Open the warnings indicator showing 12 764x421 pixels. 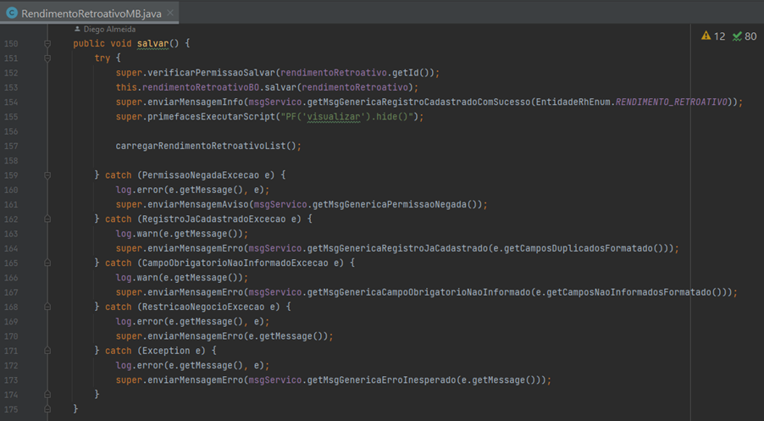(713, 36)
